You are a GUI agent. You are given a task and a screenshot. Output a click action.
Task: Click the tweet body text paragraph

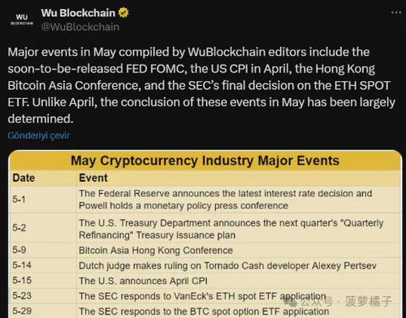(x=201, y=85)
